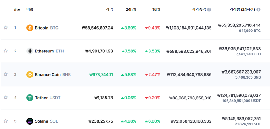
Task: Sort table by 가격 column
Action: (109, 9)
